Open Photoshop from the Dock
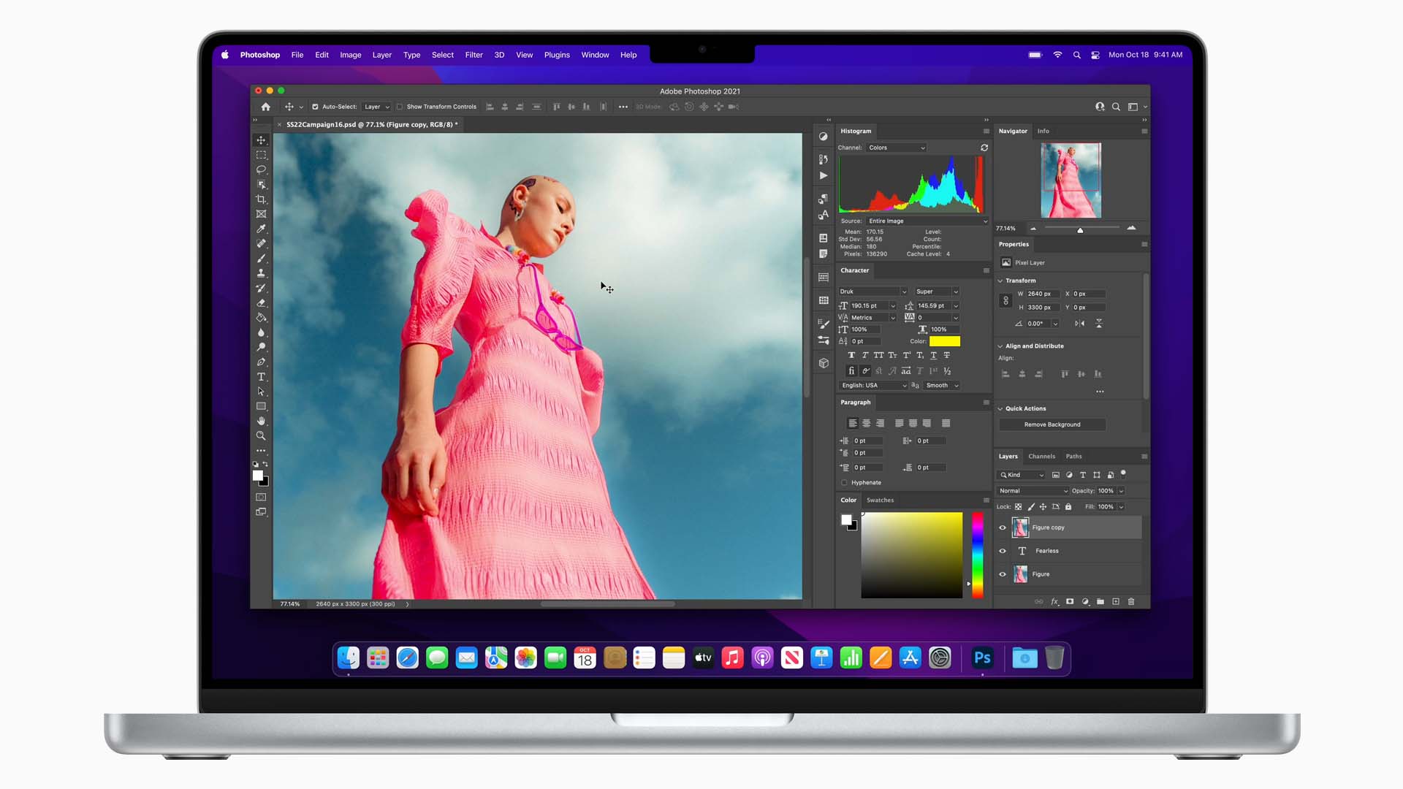Image resolution: width=1403 pixels, height=789 pixels. pos(981,657)
